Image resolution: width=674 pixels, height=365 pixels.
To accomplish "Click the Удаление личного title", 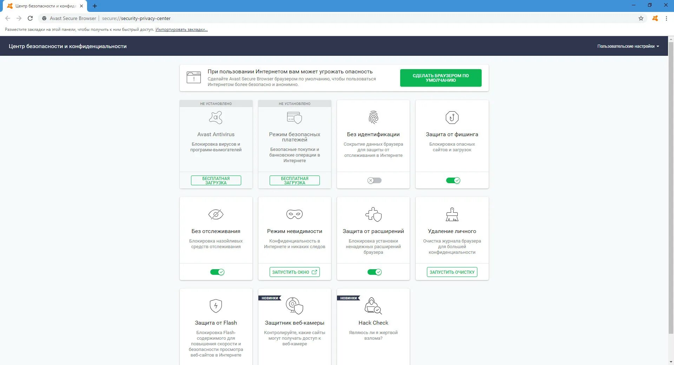I will click(x=452, y=231).
